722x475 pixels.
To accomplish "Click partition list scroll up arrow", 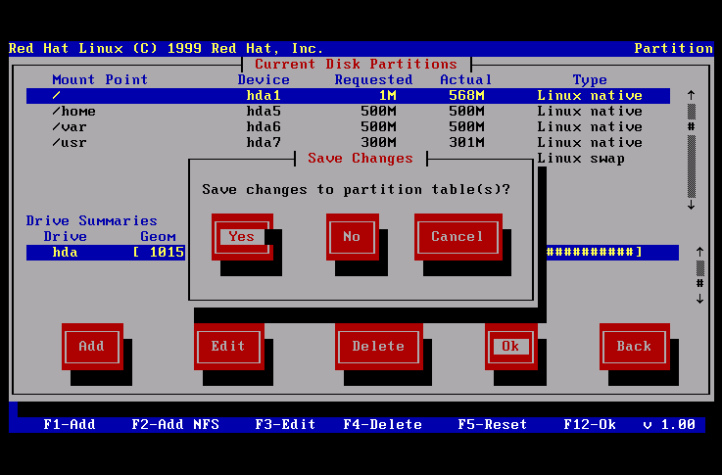I will click(x=692, y=95).
